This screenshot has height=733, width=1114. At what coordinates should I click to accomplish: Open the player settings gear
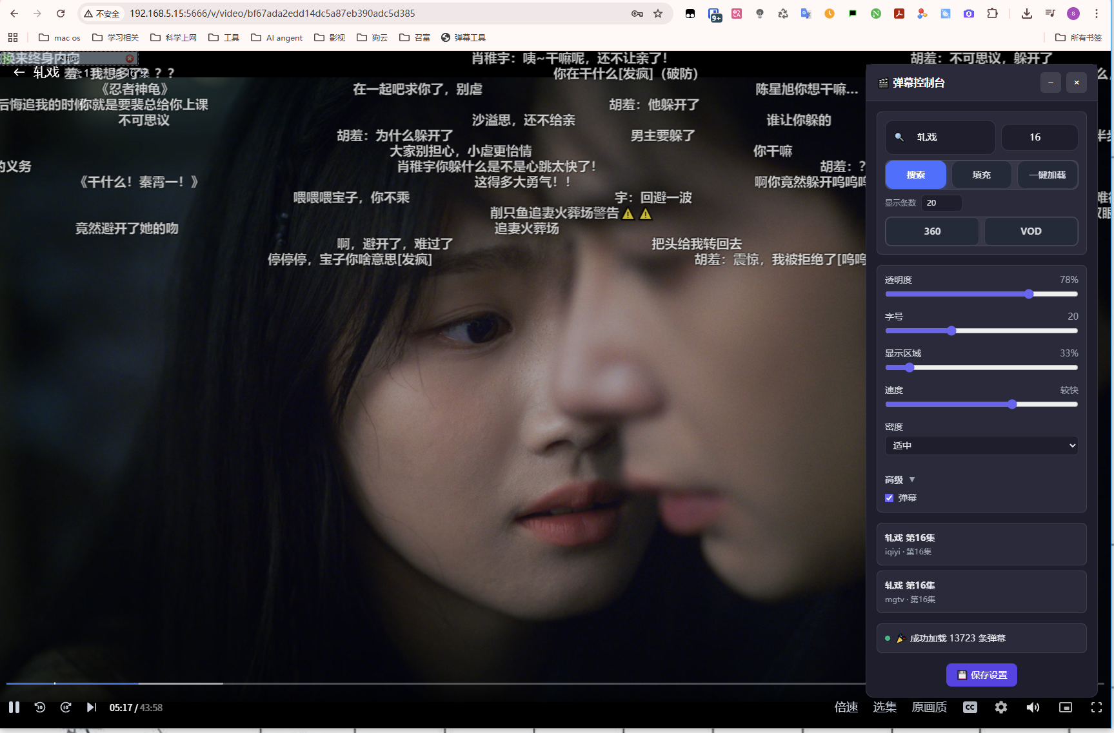coord(1000,707)
